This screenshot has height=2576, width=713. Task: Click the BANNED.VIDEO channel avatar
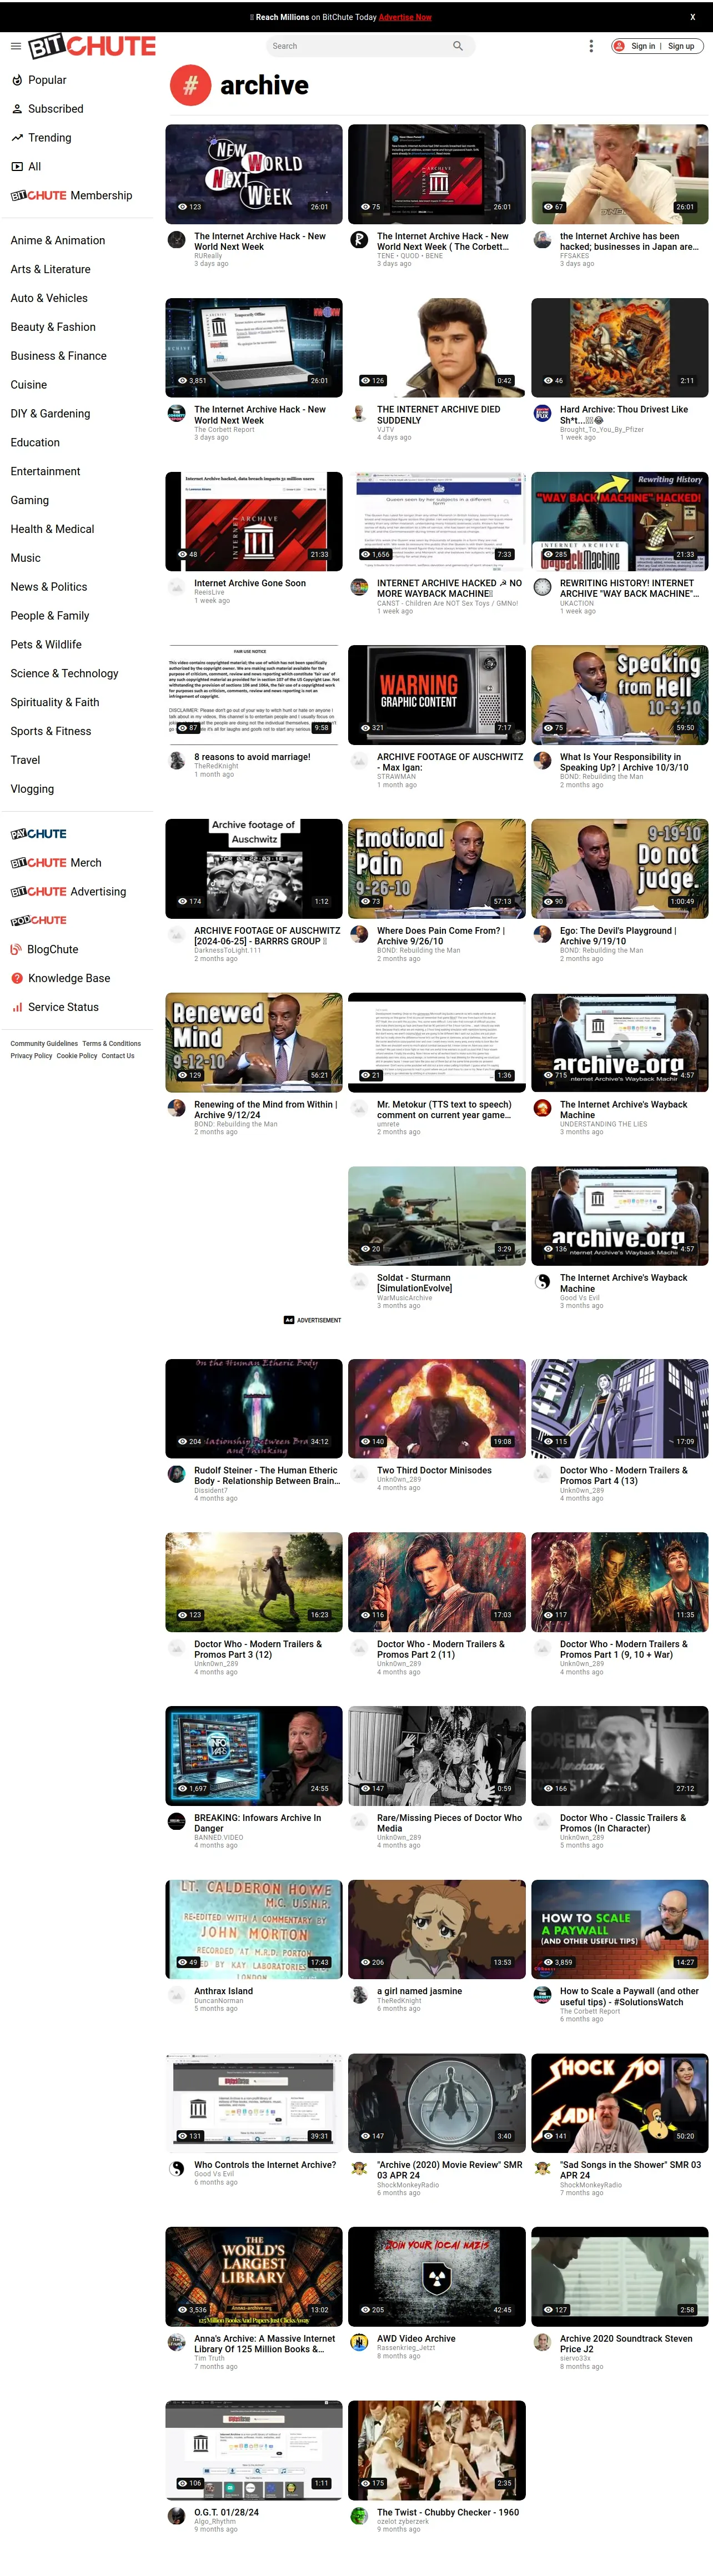[x=176, y=1821]
